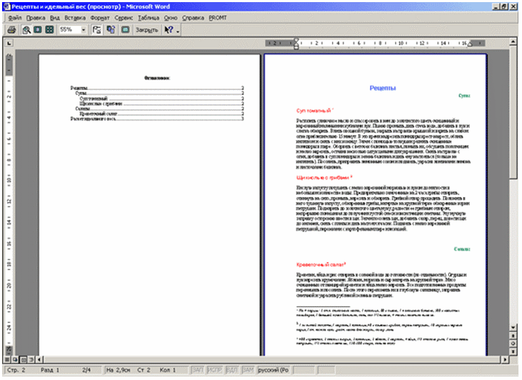Open the Сервис menu
This screenshot has width=522, height=380.
[123, 18]
